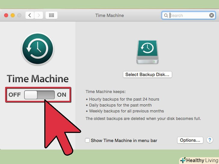
Task: Click the forward navigation arrow
Action: click(x=39, y=15)
